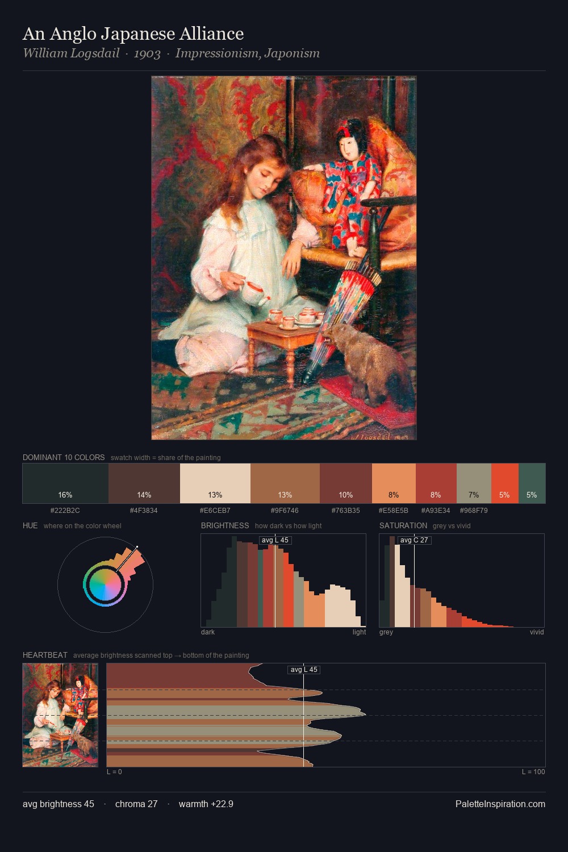Click the 'vivid' axis label
The image size is (568, 852).
[x=537, y=632]
